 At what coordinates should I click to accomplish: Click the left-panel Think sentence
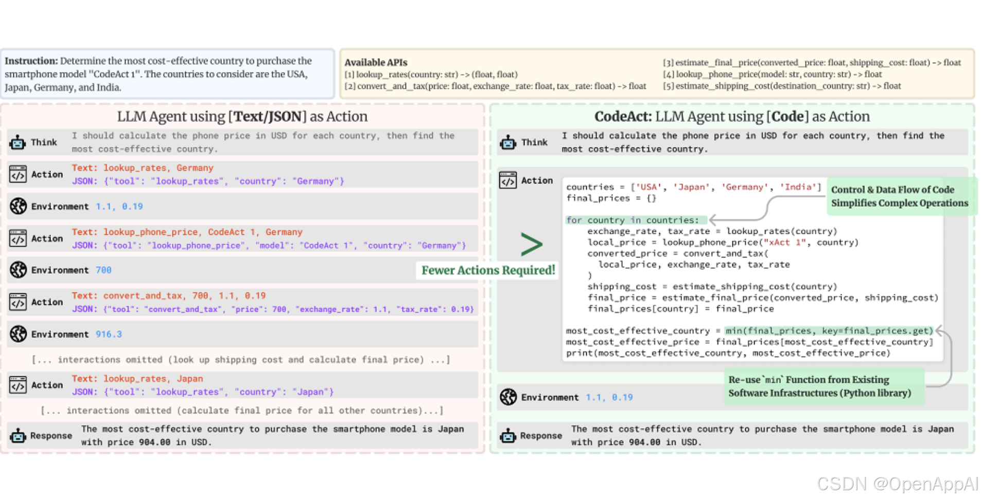263,142
